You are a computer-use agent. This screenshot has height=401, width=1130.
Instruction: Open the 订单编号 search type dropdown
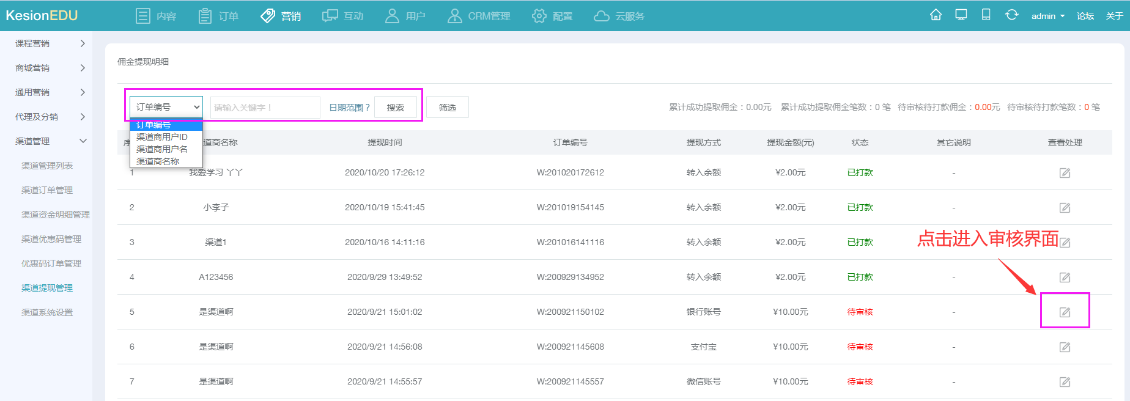click(x=166, y=107)
